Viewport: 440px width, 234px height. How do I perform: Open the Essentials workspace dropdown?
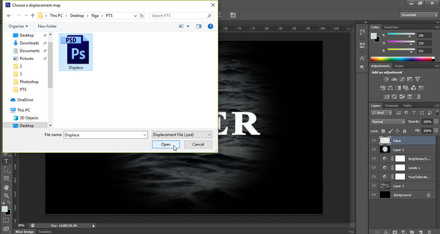tap(419, 15)
